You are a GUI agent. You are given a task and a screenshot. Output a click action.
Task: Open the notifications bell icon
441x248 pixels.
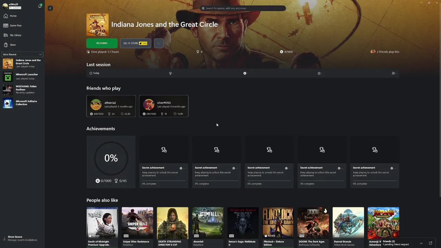(40, 6)
